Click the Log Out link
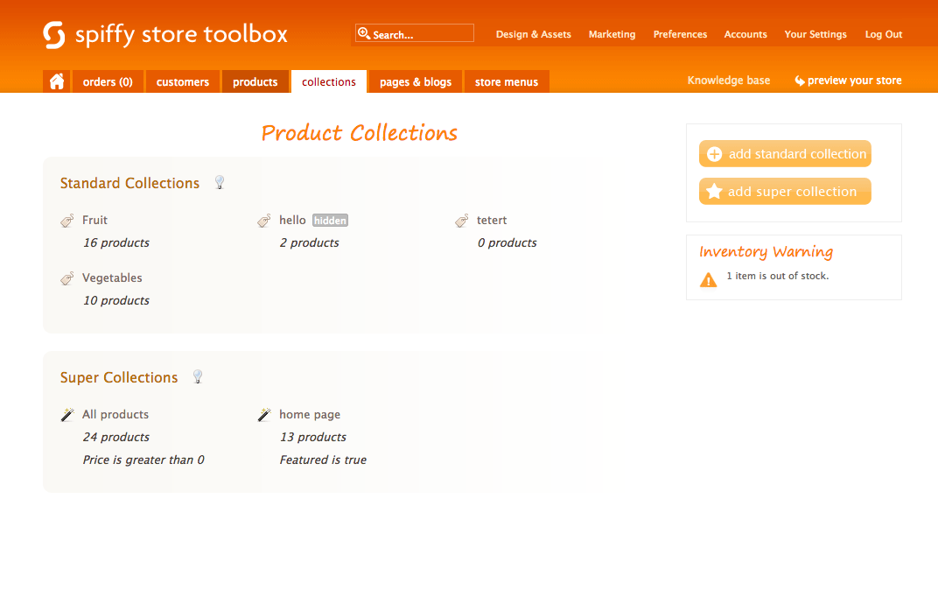 click(x=883, y=34)
